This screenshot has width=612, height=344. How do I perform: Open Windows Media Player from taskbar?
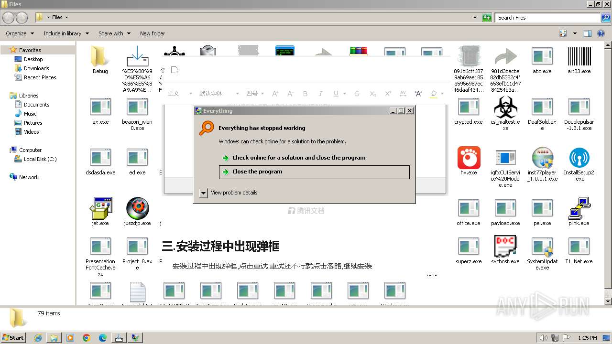pos(70,338)
